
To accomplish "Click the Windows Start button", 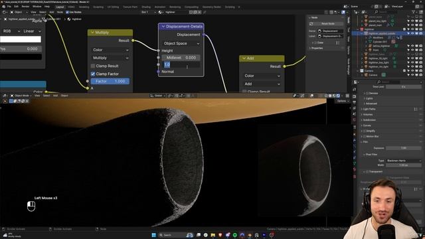I will [x=153, y=235].
